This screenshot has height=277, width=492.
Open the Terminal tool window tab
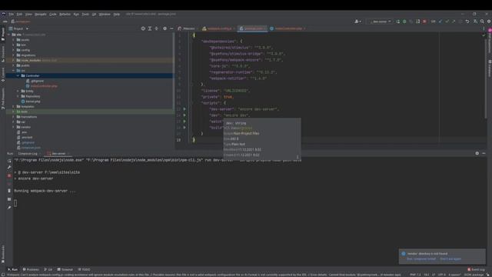[65, 269]
